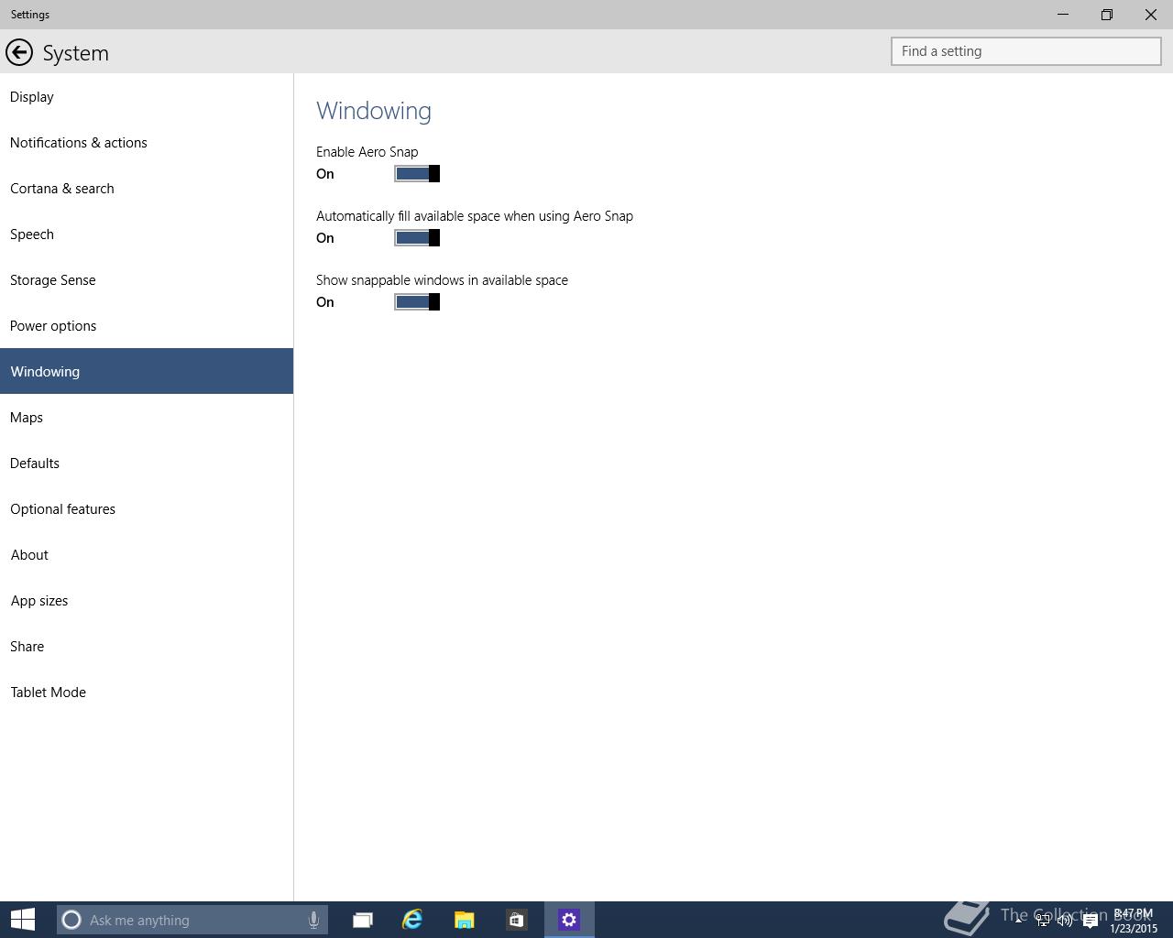Turn off Enable Aero Snap toggle

(x=417, y=173)
